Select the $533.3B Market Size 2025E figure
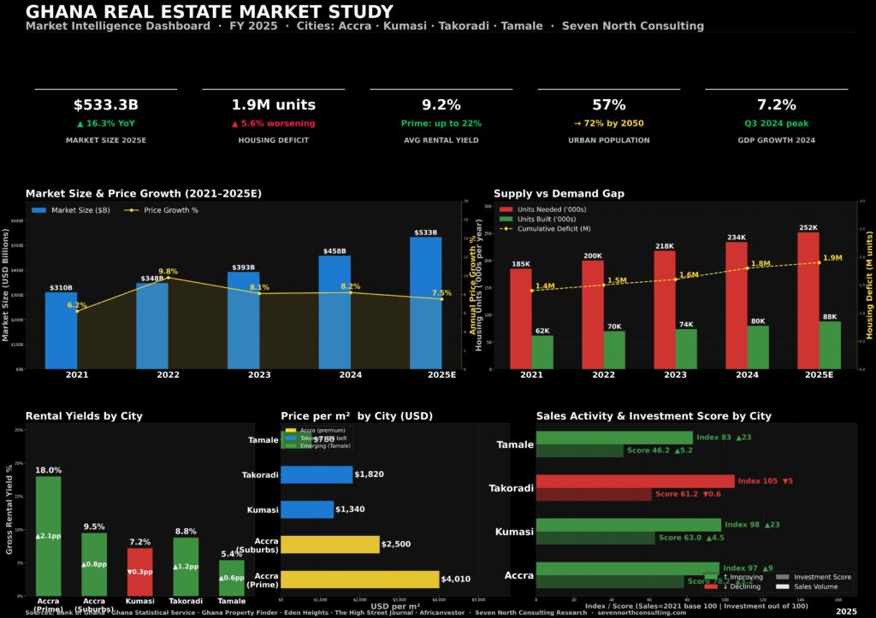 pyautogui.click(x=105, y=105)
